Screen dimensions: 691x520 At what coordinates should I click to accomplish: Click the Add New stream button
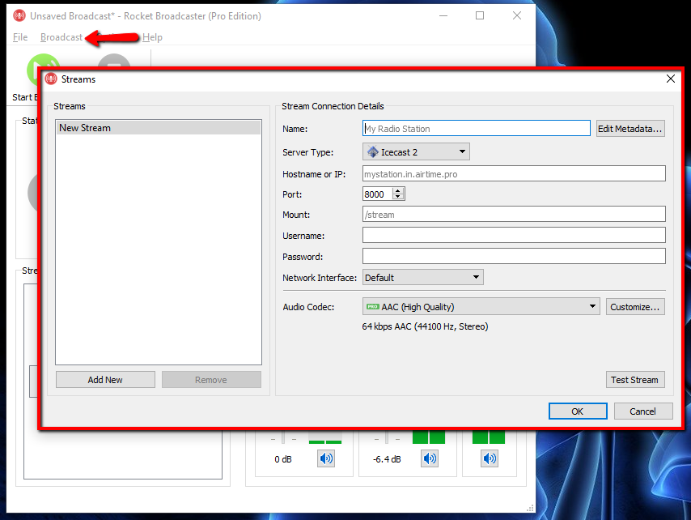105,380
